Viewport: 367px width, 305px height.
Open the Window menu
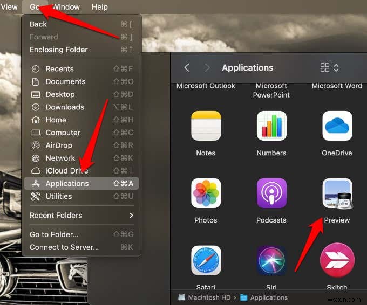tap(66, 7)
